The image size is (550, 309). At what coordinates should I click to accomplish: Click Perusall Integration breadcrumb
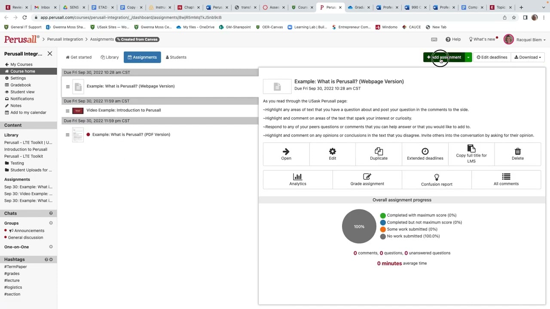(65, 39)
